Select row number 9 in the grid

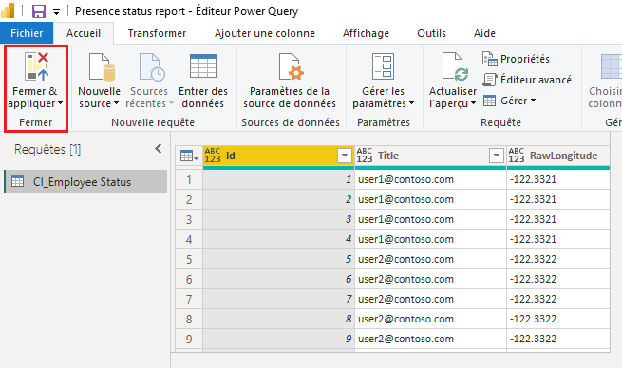click(189, 340)
